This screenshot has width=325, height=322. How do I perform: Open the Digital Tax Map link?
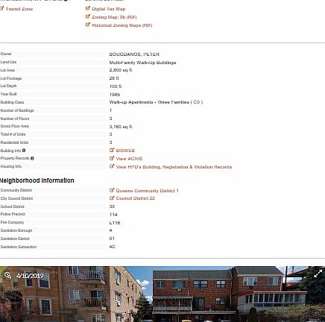(108, 9)
